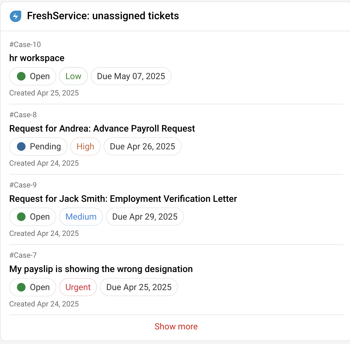This screenshot has width=350, height=344.
Task: Open the Advance Payroll Request ticket for Andrea
Action: pos(102,128)
